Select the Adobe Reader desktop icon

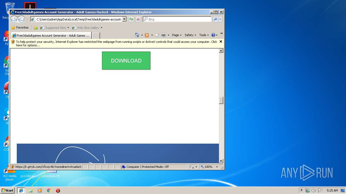pos(30,6)
